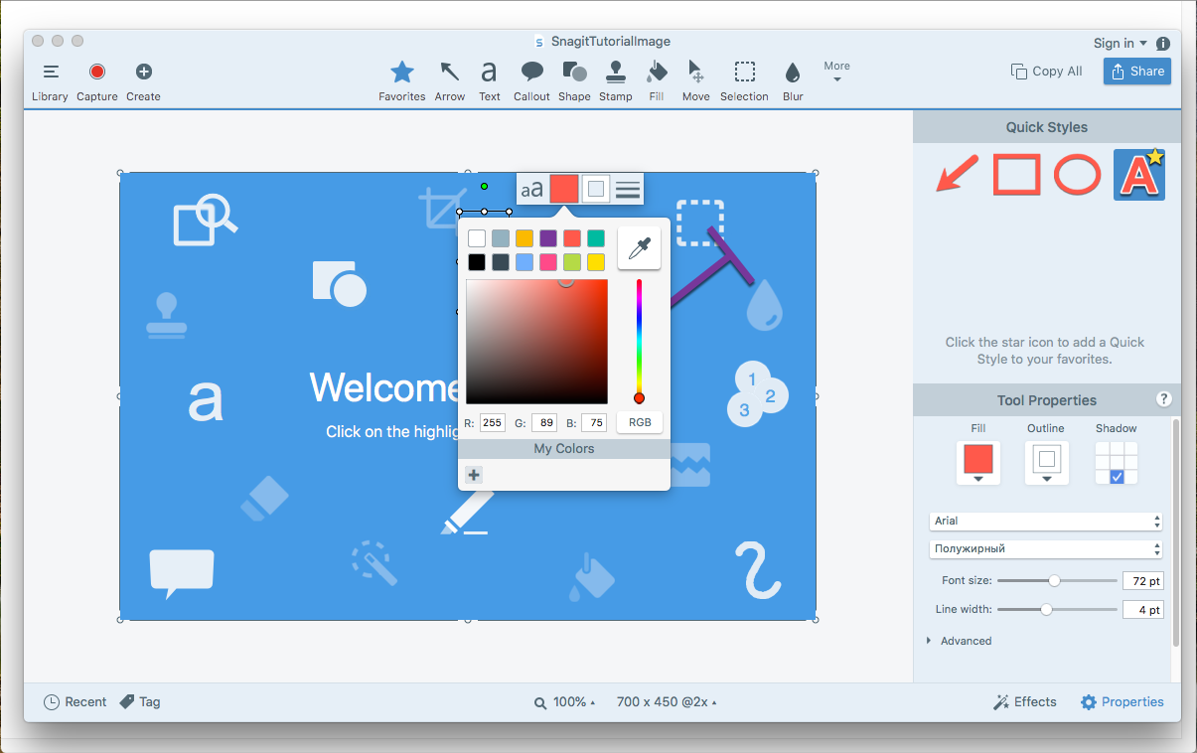Screen dimensions: 1197x753
Task: Select the Arrow tool
Action: click(x=450, y=81)
